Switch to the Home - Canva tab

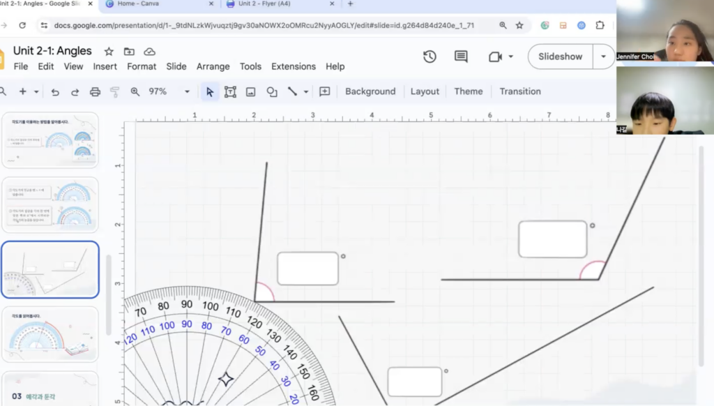click(159, 4)
